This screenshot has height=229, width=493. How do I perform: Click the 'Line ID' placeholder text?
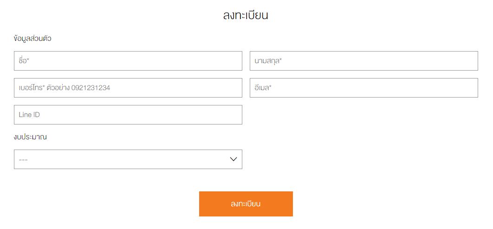coord(29,115)
